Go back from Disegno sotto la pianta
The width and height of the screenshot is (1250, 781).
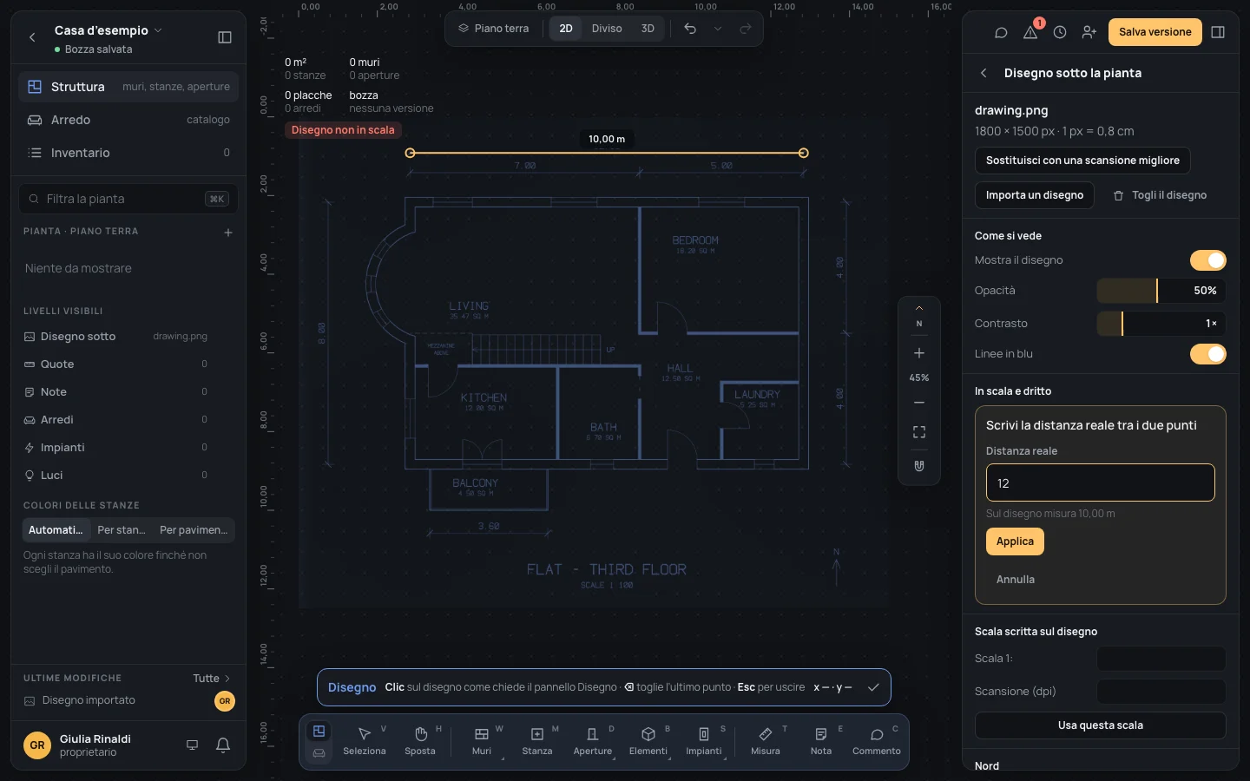click(984, 73)
